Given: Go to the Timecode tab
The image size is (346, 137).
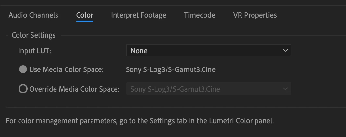Looking at the screenshot, I should tap(199, 15).
